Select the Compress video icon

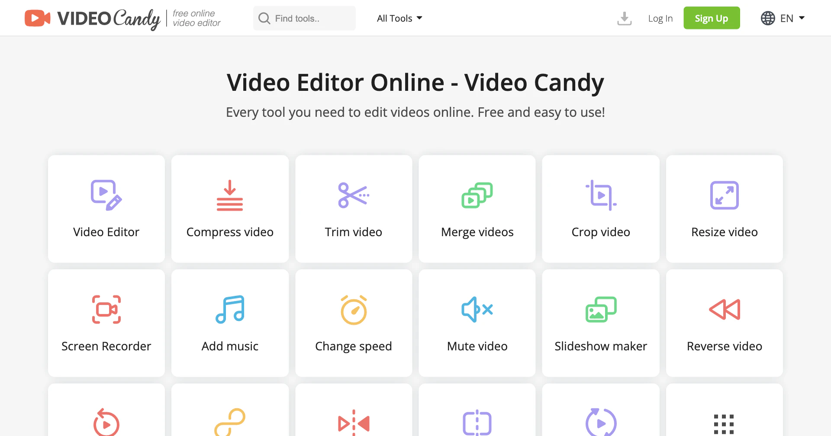coord(230,195)
